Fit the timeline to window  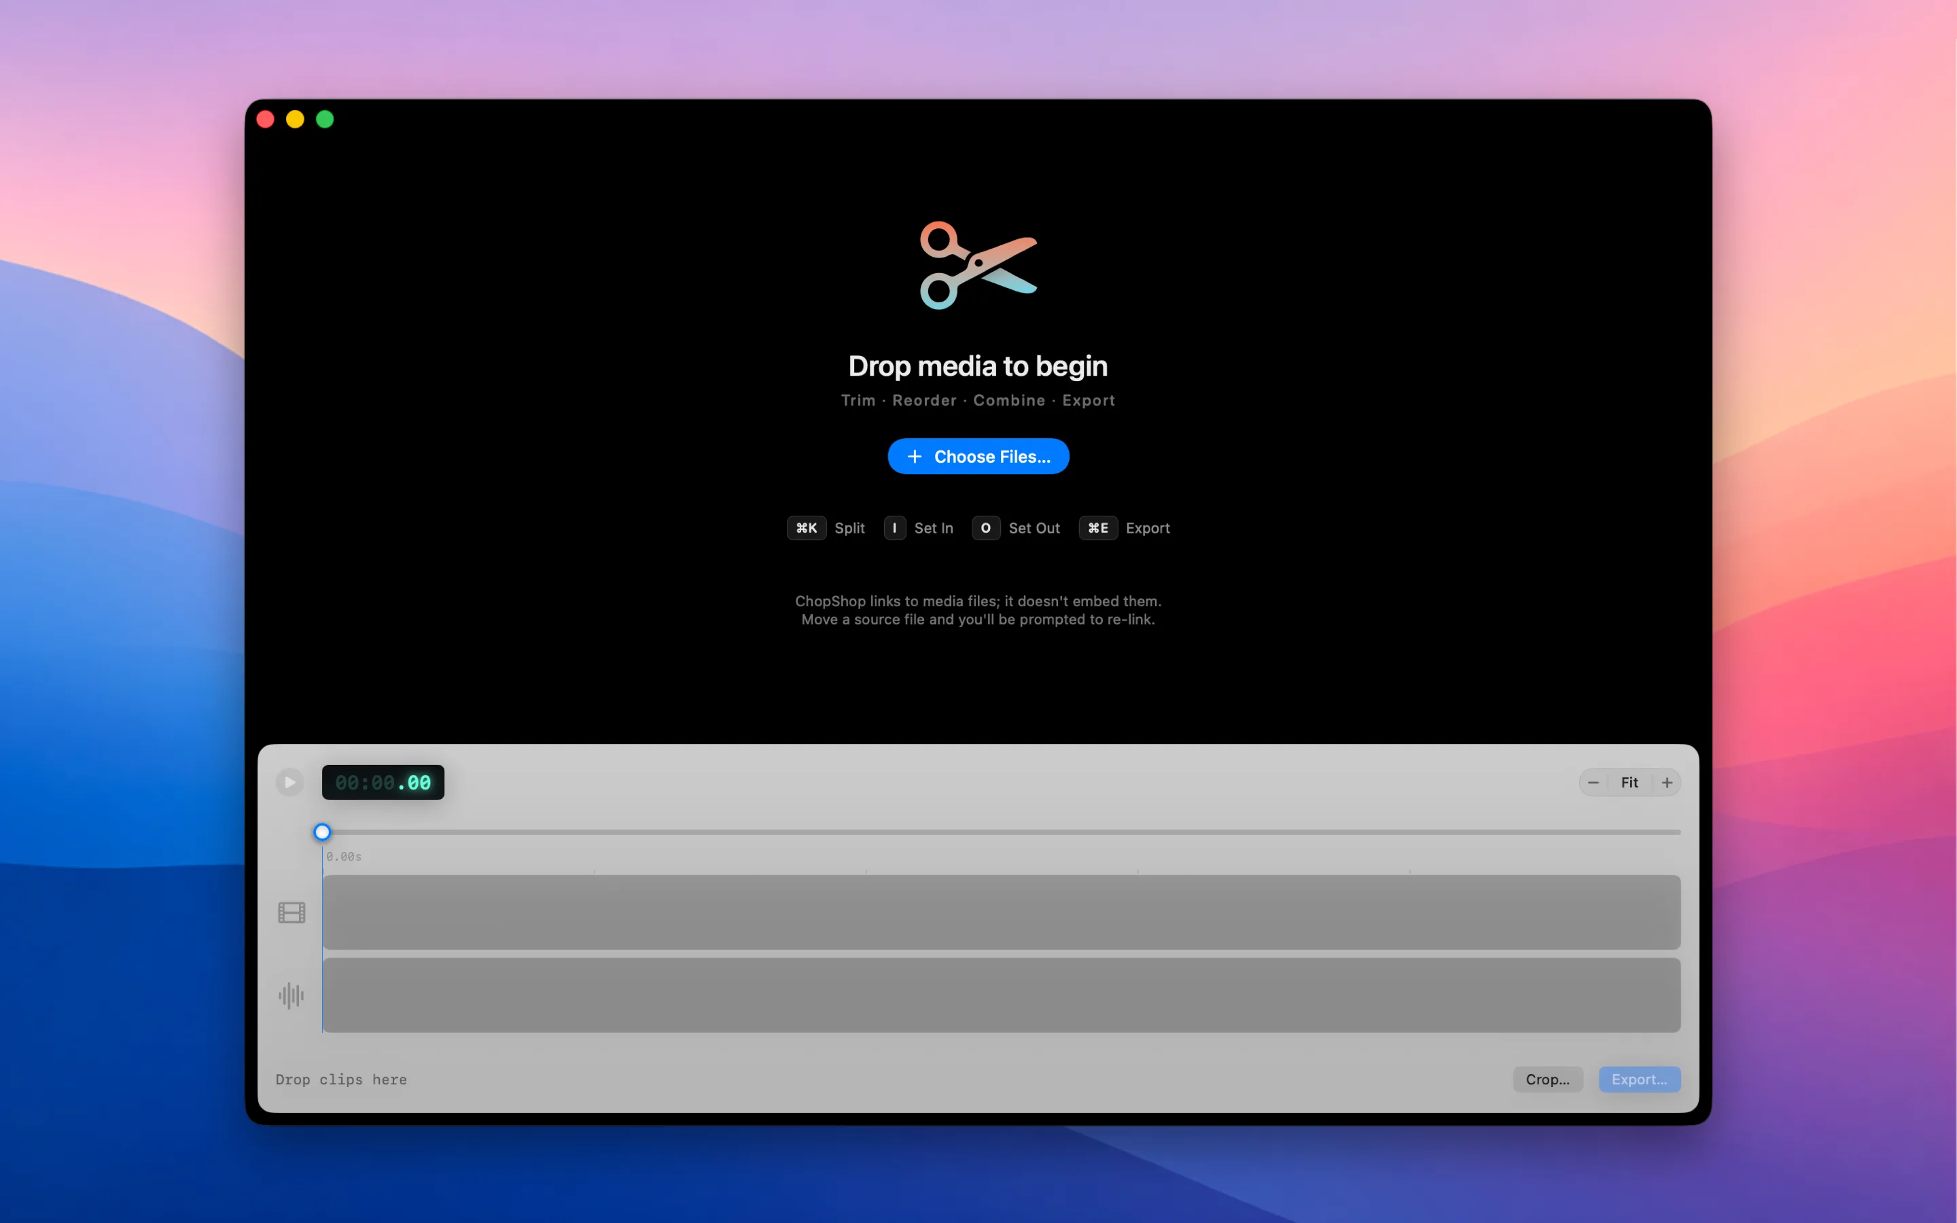[1629, 782]
